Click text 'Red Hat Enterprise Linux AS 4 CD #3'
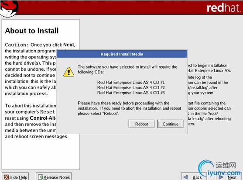The width and height of the screenshot is (243, 180). [131, 93]
